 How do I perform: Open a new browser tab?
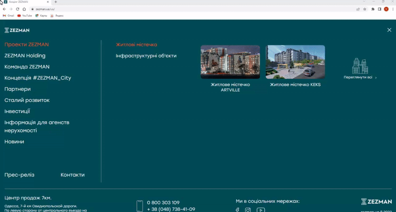tap(55, 2)
